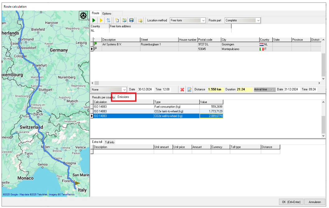
Task: Click the green play calculate route icon
Action: pos(94,20)
